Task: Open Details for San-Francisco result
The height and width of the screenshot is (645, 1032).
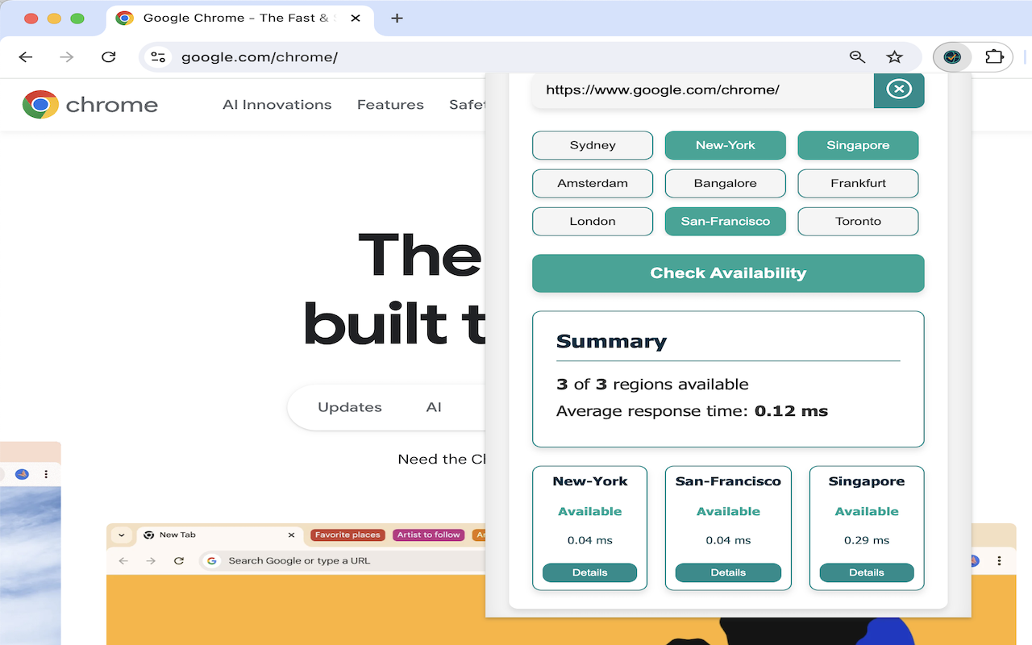Action: point(728,572)
